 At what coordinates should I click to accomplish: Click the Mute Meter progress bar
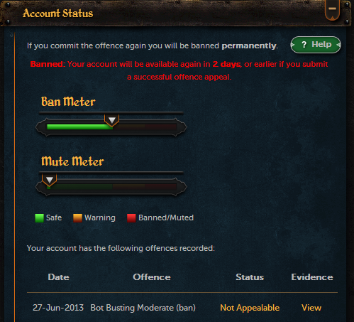pos(111,187)
